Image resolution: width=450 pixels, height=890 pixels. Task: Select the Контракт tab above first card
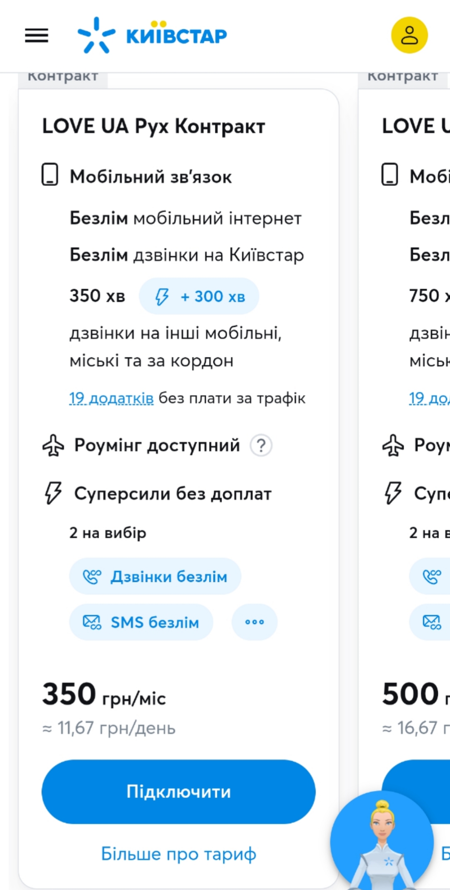pyautogui.click(x=63, y=78)
